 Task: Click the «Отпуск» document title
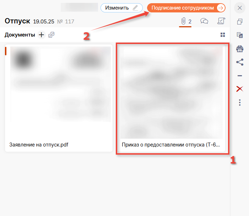coord(17,21)
